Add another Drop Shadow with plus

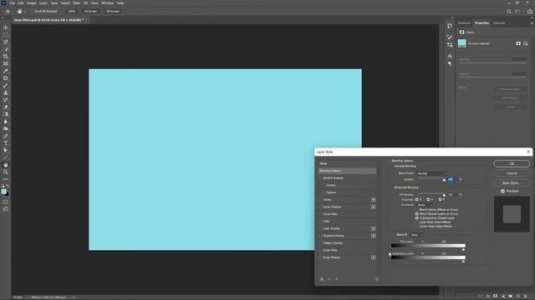coord(374,257)
